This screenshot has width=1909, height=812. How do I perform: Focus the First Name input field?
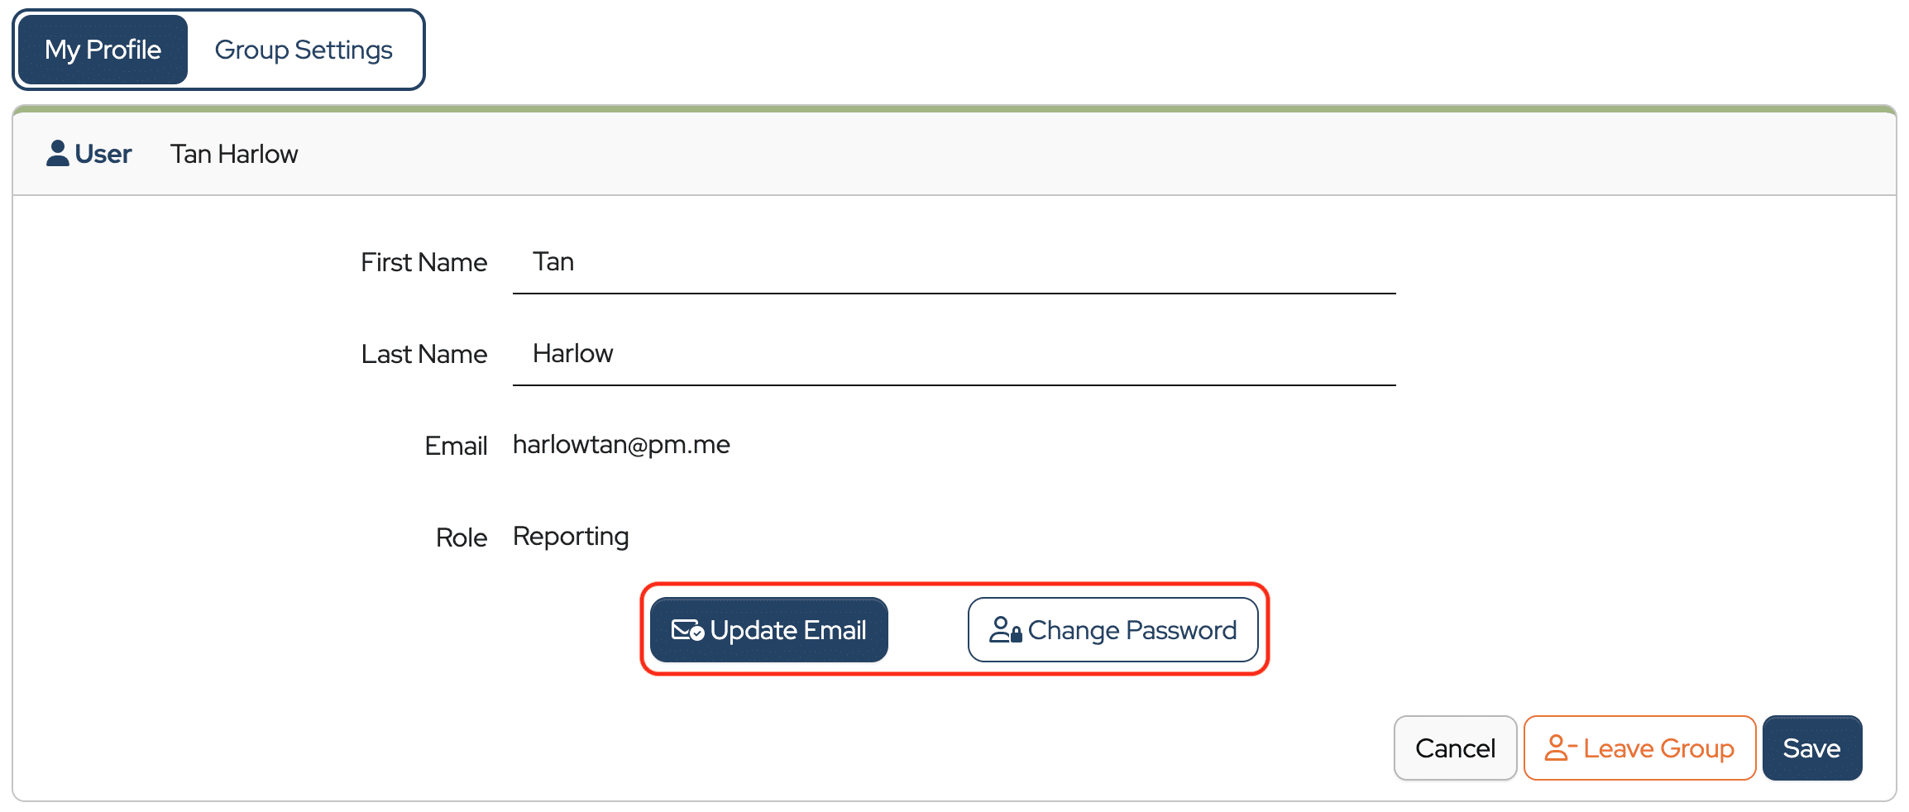coord(954,262)
